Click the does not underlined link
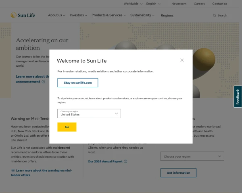The image size is (242, 193). point(64,148)
